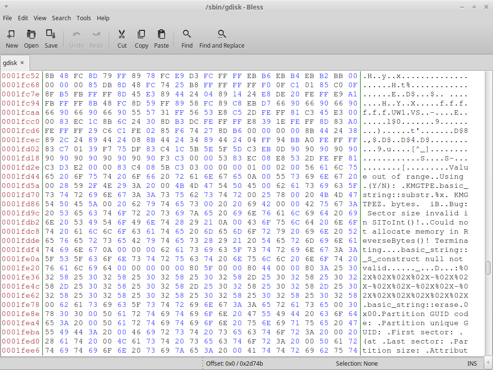The height and width of the screenshot is (370, 493).
Task: Close the gdisk tab
Action: 22,63
